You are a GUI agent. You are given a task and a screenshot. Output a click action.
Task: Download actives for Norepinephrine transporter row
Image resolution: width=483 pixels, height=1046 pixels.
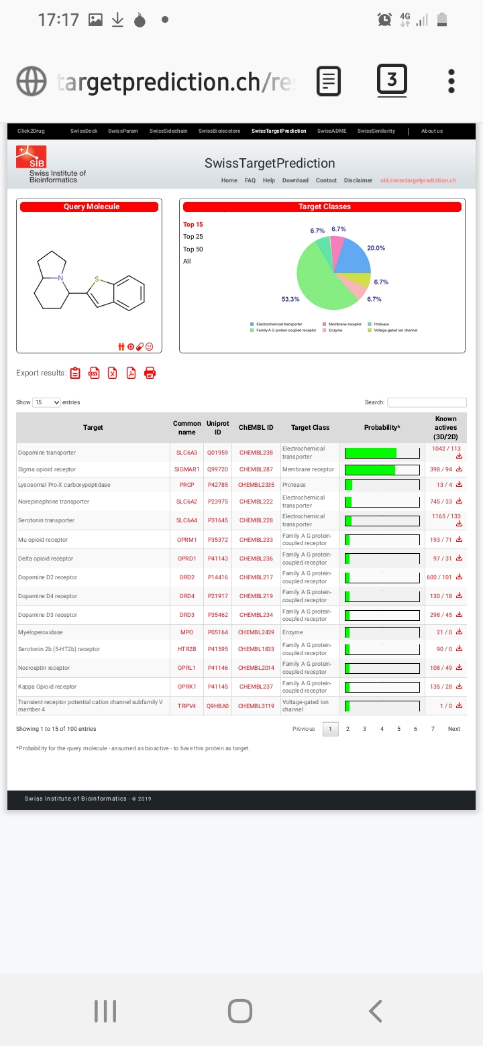pos(459,502)
